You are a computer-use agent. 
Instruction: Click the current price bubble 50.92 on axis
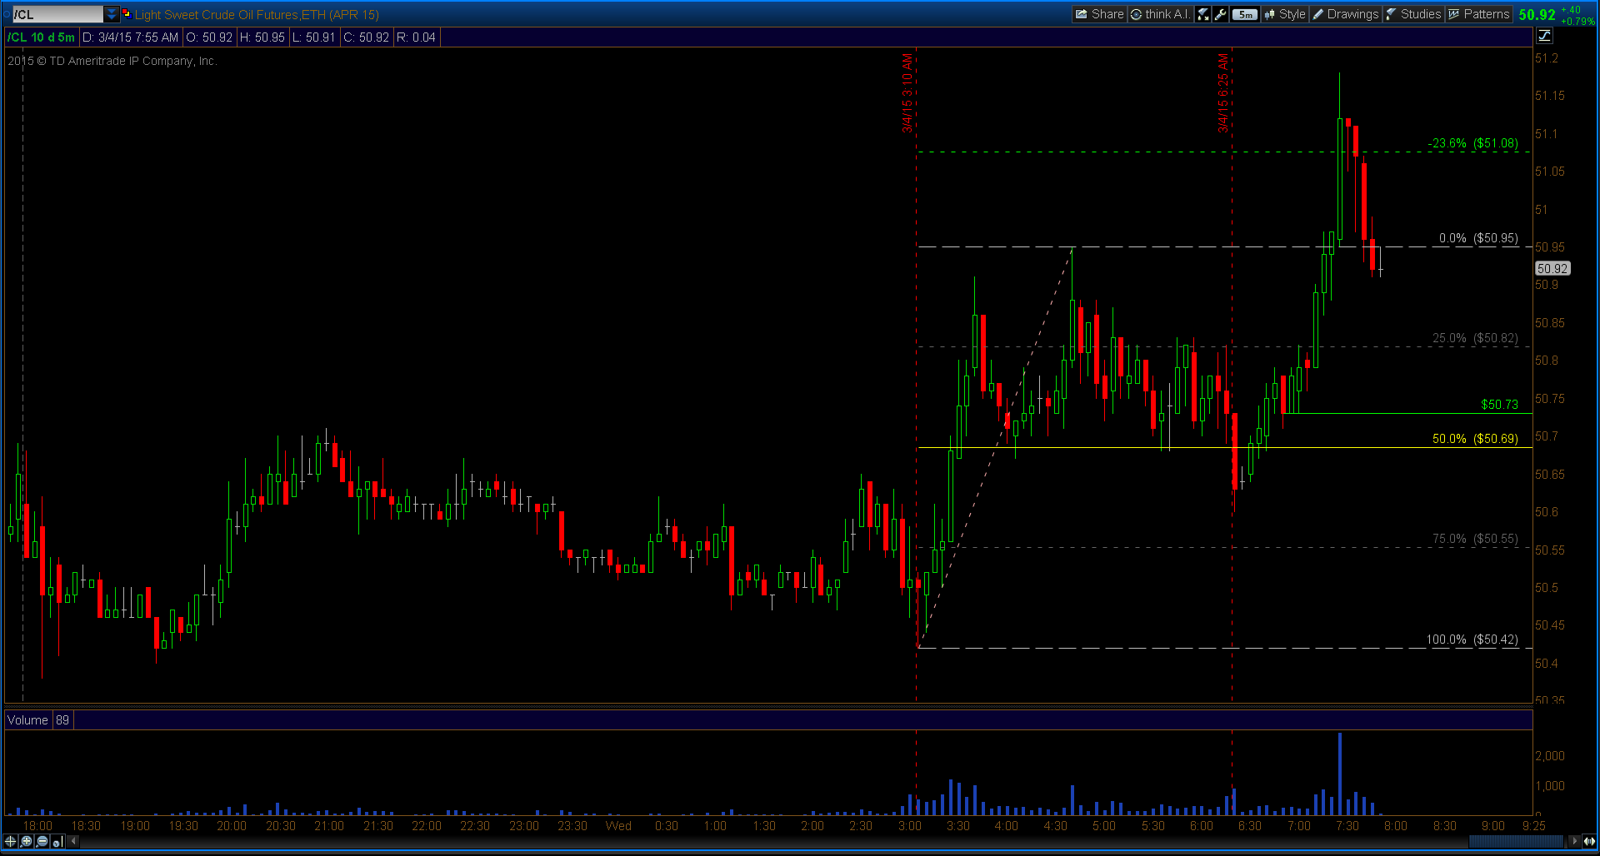[x=1552, y=268]
